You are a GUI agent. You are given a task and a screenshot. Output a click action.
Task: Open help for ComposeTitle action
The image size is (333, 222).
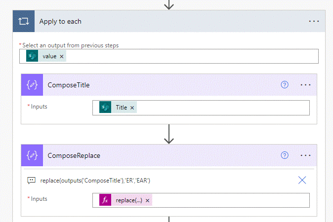click(x=285, y=85)
